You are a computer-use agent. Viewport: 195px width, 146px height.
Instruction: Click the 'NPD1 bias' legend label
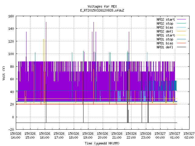(165, 43)
